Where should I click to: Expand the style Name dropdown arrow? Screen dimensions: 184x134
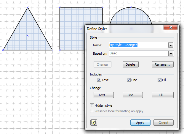point(171,45)
